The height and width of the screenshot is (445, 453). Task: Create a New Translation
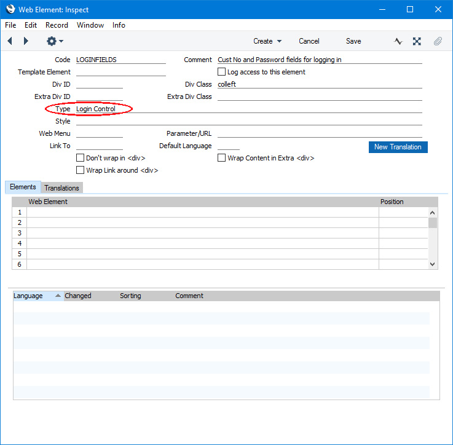pos(398,147)
